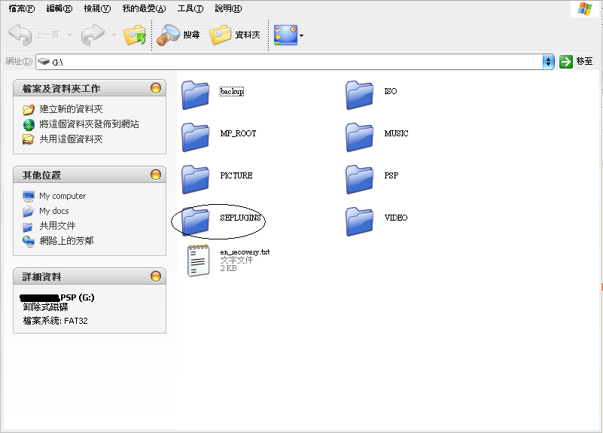This screenshot has width=603, height=433.
Task: Open the ISO folder
Action: point(360,93)
